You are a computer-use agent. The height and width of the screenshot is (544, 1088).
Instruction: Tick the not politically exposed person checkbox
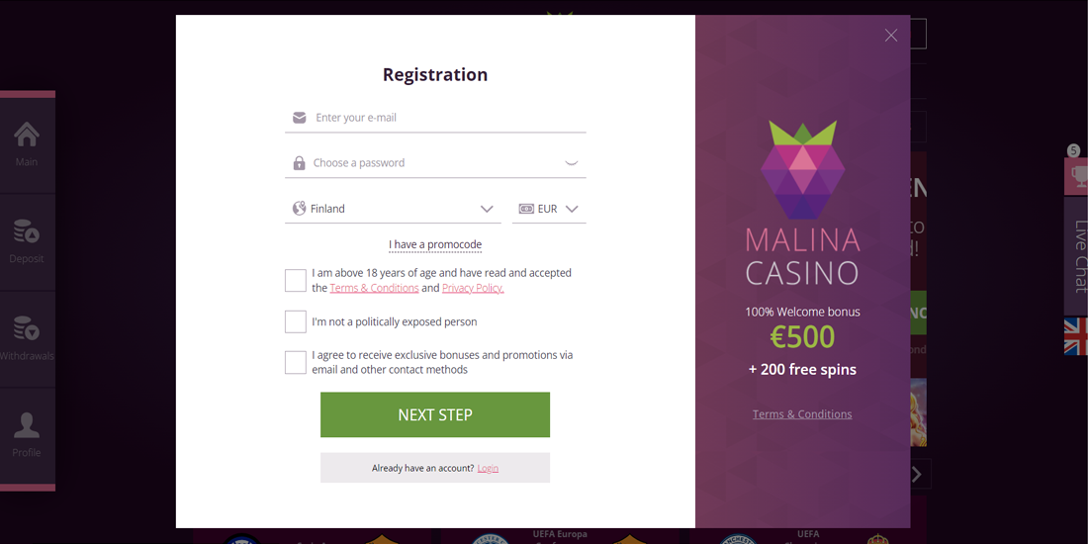point(296,321)
